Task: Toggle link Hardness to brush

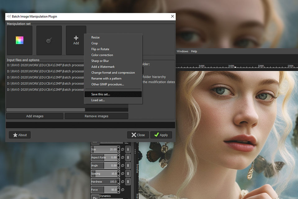Action: pyautogui.click(x=128, y=182)
